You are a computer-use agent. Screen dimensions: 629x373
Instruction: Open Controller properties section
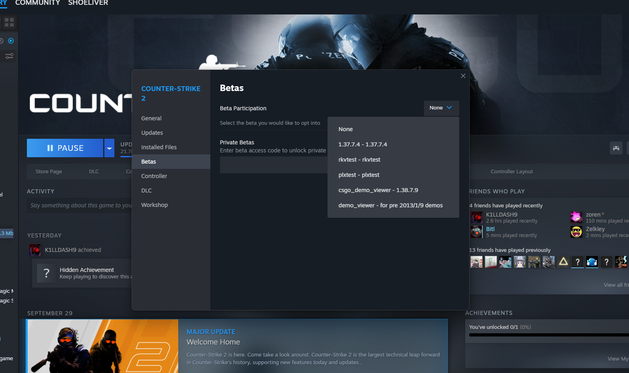tap(171, 176)
